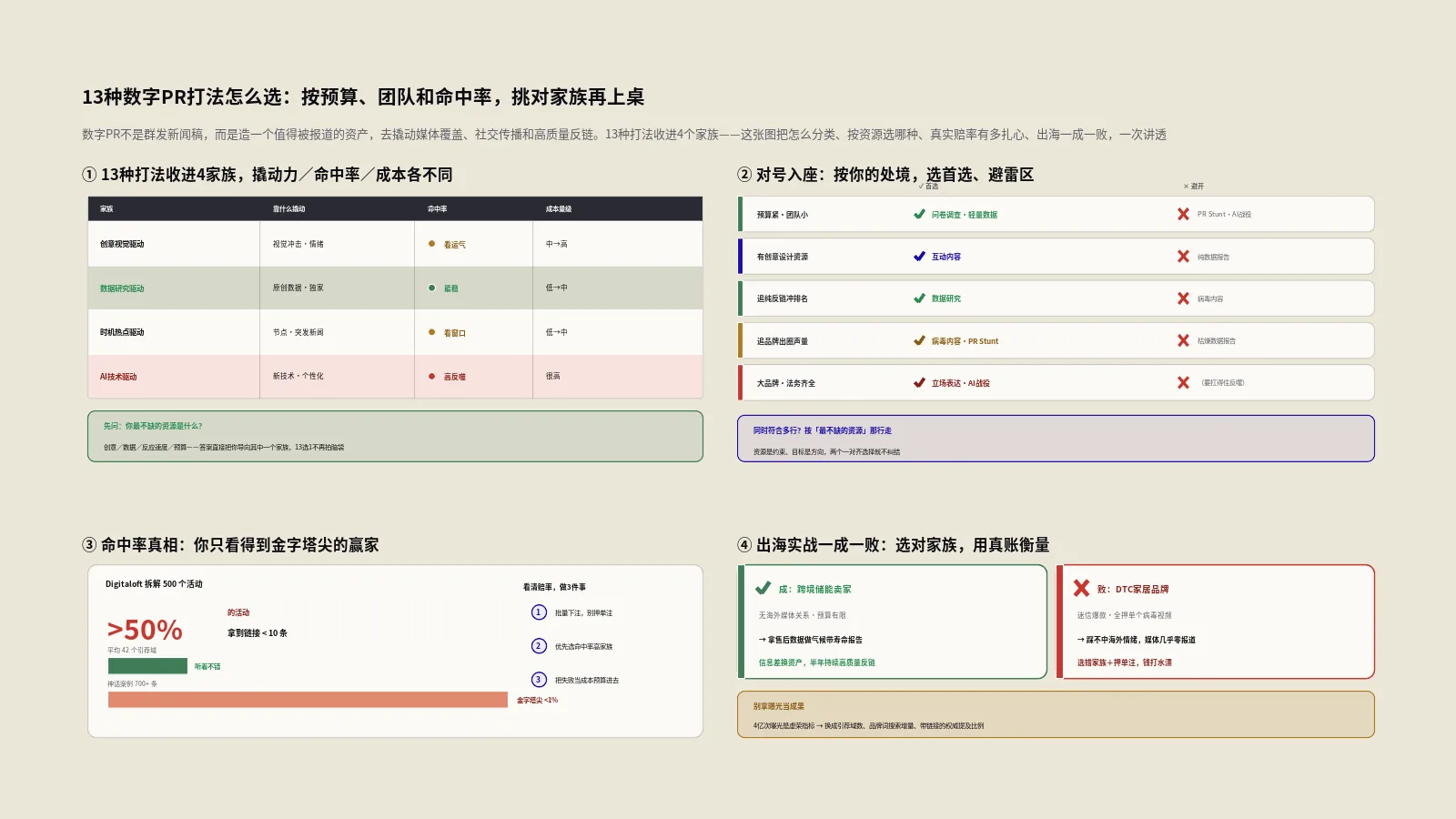The height and width of the screenshot is (819, 1456).
Task: Click the amber dot beside 看运气
Action: point(431,244)
